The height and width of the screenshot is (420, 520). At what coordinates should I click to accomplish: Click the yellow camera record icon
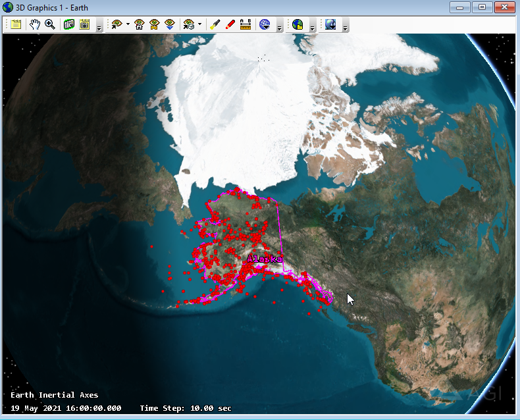84,24
